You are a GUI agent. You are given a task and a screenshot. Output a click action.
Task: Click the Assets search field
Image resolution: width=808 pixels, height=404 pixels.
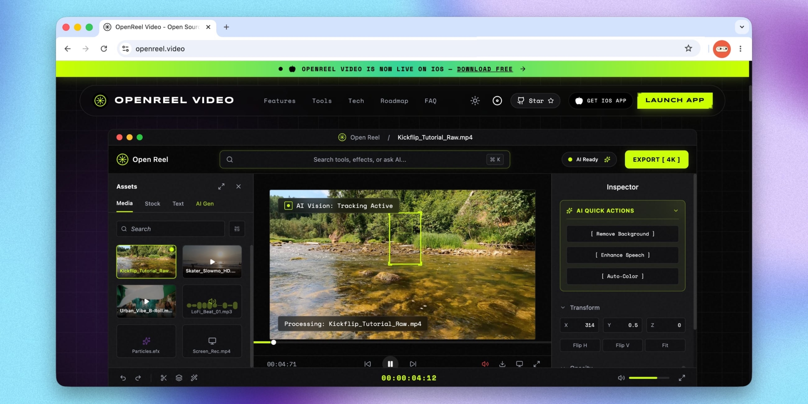170,229
